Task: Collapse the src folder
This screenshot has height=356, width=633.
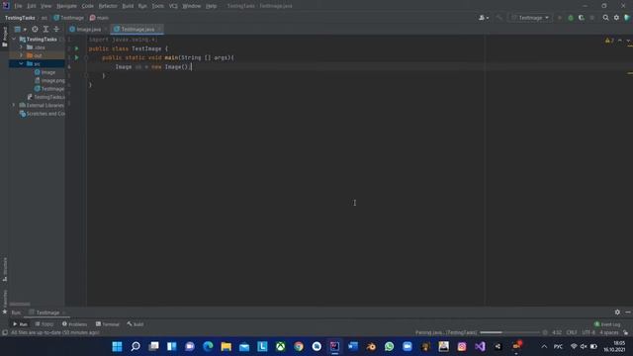Action: click(21, 63)
